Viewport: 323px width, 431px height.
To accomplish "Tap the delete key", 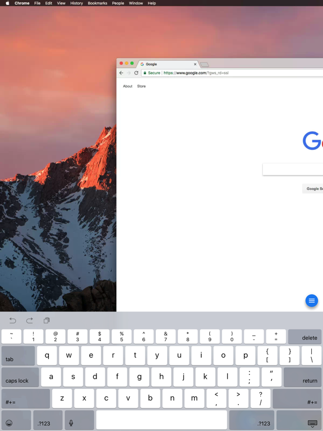I will (x=304, y=337).
